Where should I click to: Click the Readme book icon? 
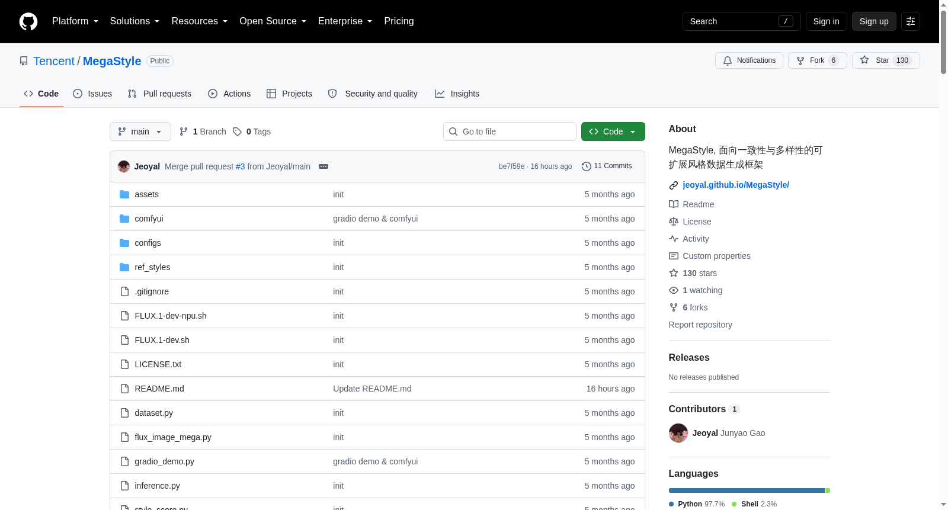click(x=674, y=204)
